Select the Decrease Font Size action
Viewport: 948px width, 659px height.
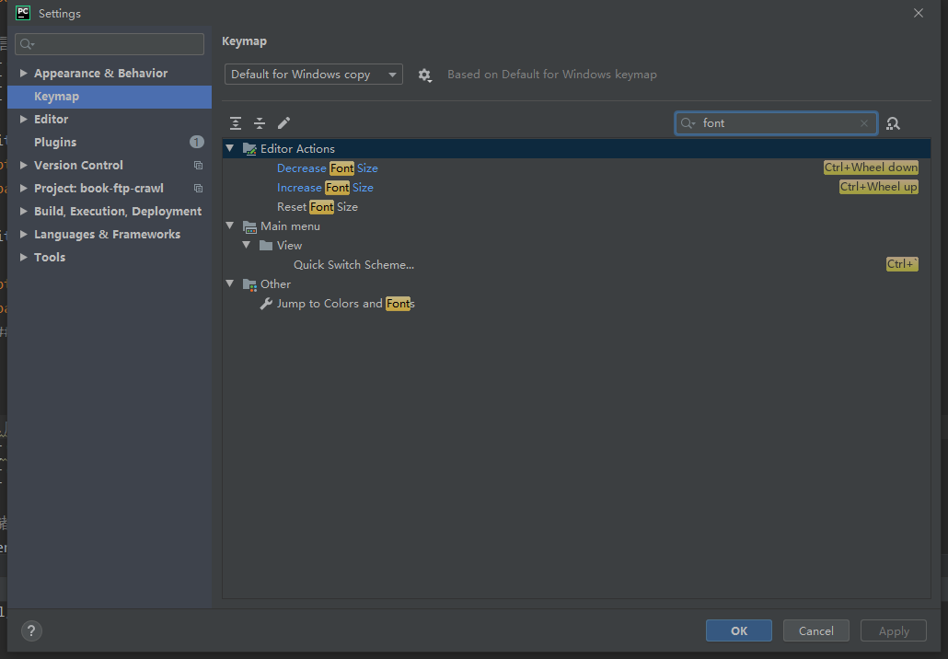point(327,168)
